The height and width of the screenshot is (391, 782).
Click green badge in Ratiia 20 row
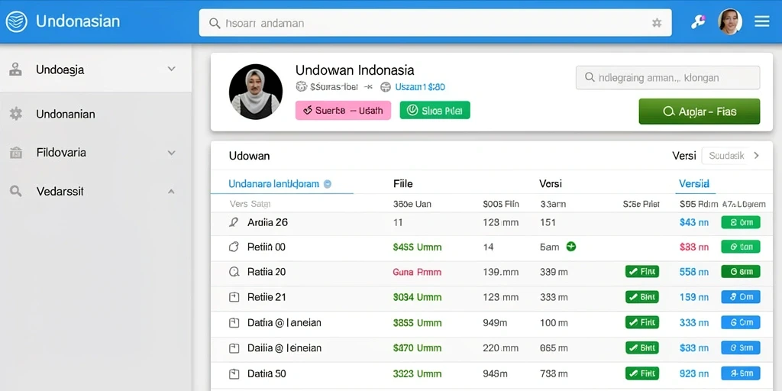(x=641, y=272)
